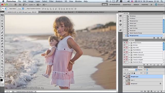
Task: Select the Dodge tool
Action: [x=2, y=52]
